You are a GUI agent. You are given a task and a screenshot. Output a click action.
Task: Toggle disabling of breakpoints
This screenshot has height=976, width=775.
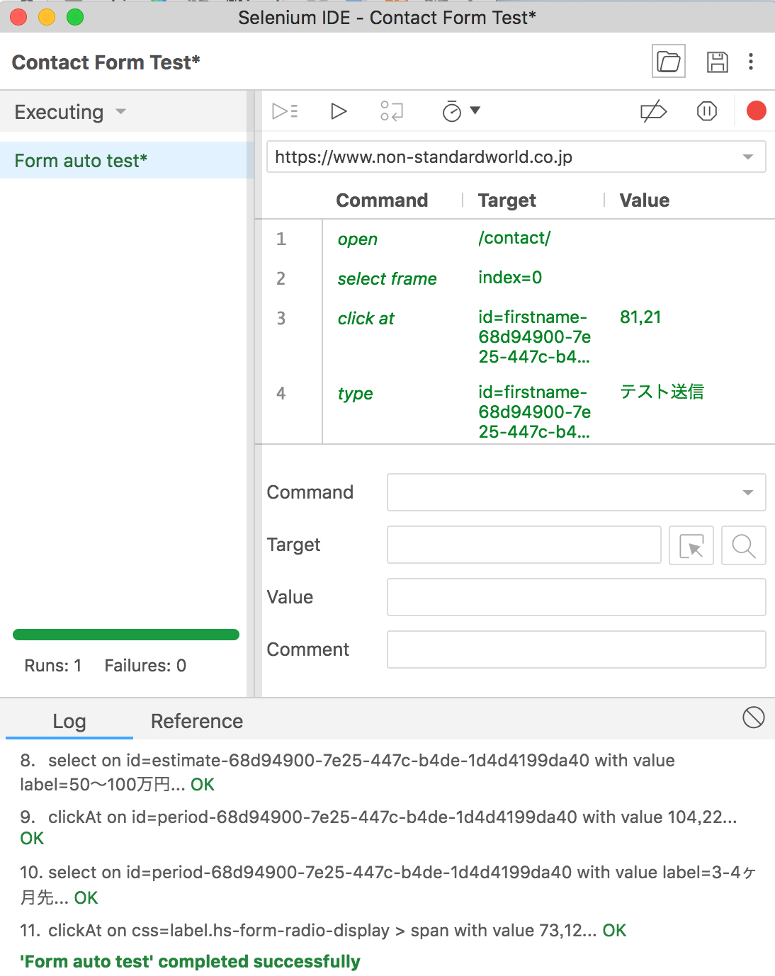[653, 111]
